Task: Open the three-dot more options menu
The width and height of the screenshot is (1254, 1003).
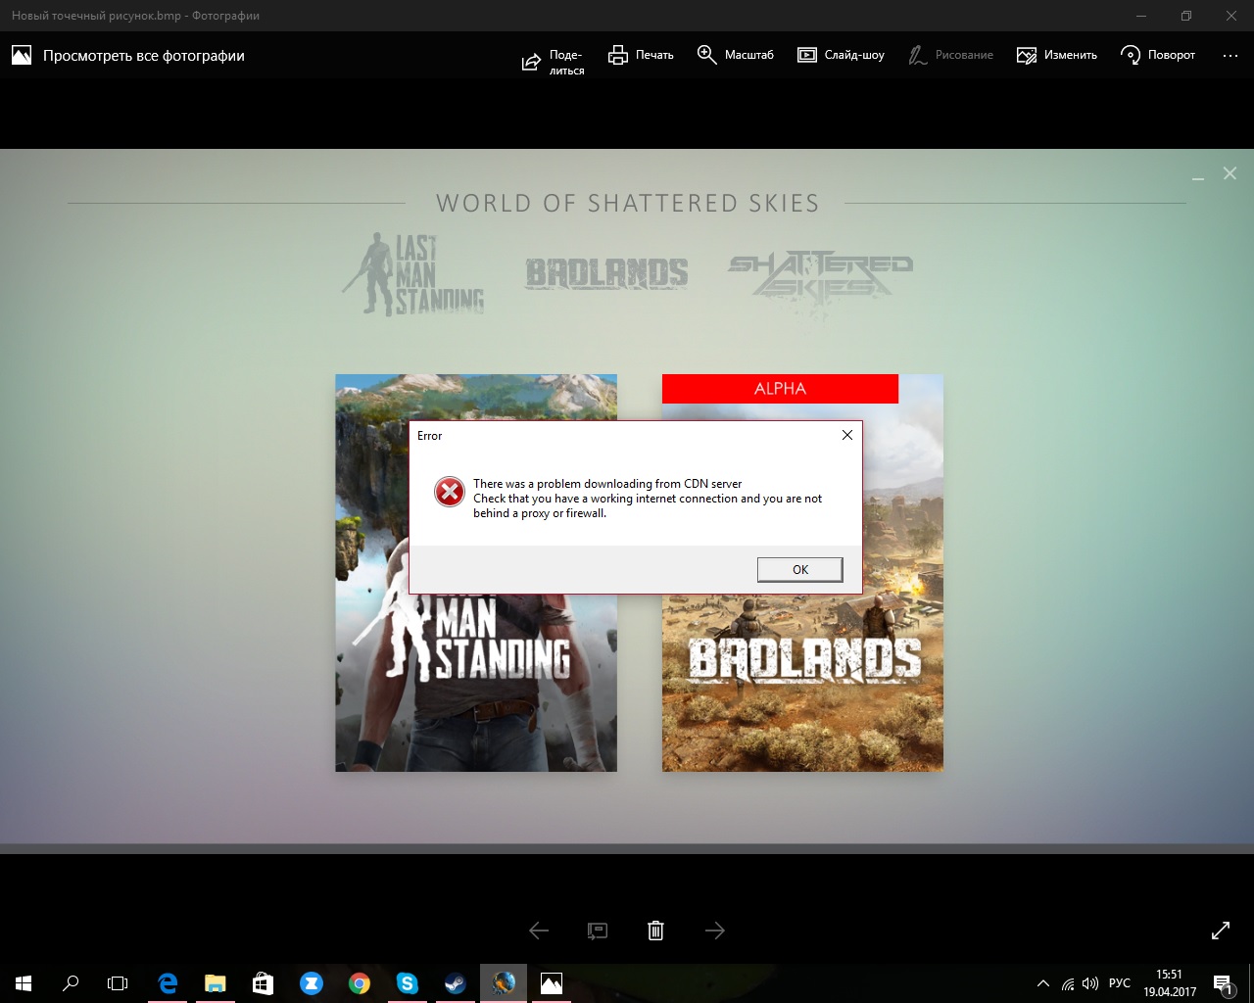Action: (1230, 56)
